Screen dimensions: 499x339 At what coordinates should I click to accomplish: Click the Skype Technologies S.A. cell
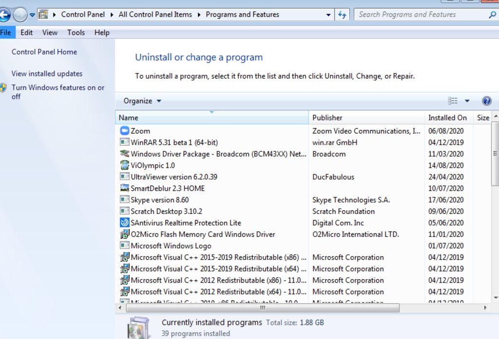point(351,200)
